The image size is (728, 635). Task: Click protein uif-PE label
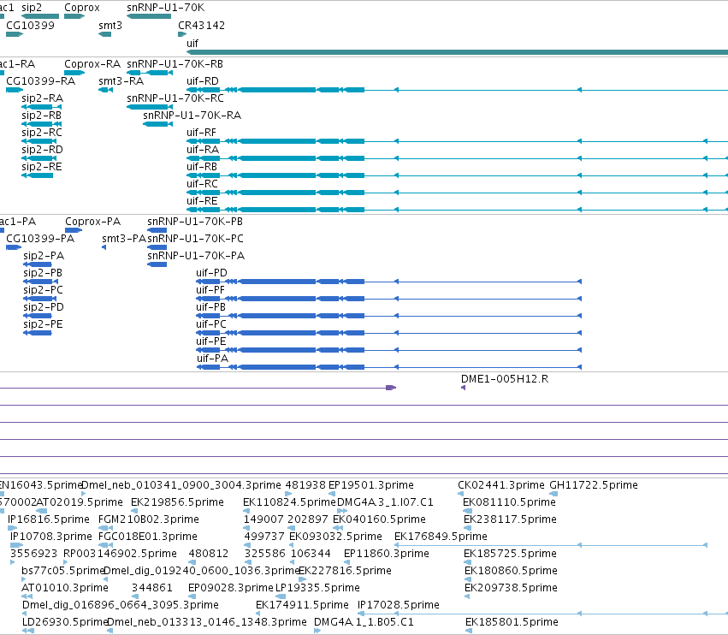(x=210, y=341)
